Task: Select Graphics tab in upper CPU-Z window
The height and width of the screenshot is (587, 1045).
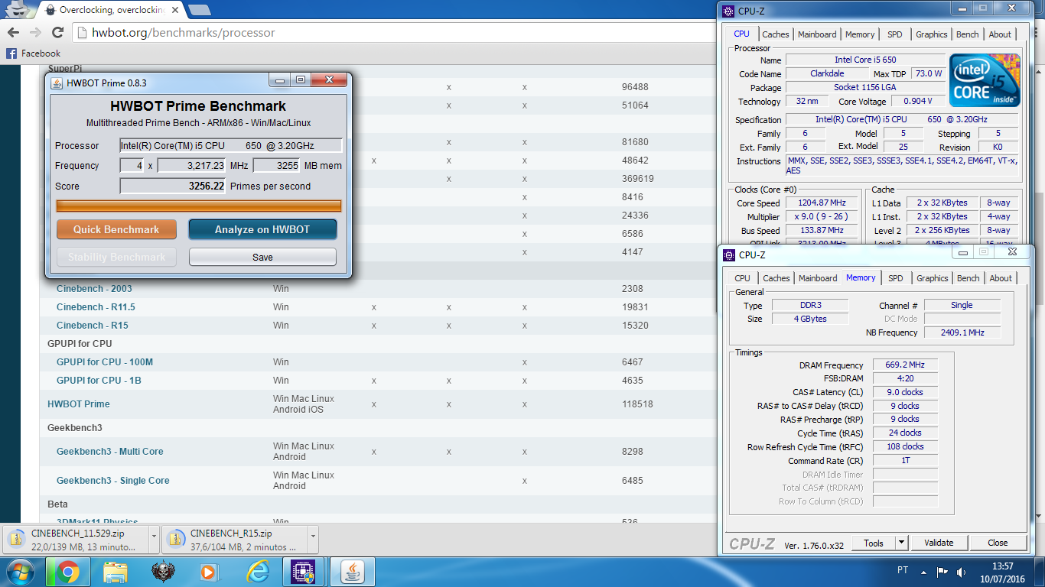Action: click(932, 34)
